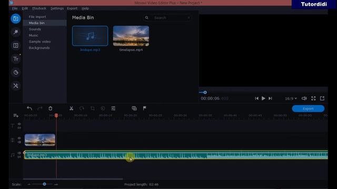Image resolution: width=337 pixels, height=189 pixels.
Task: Toggle link on the audio track
Action: (19, 157)
